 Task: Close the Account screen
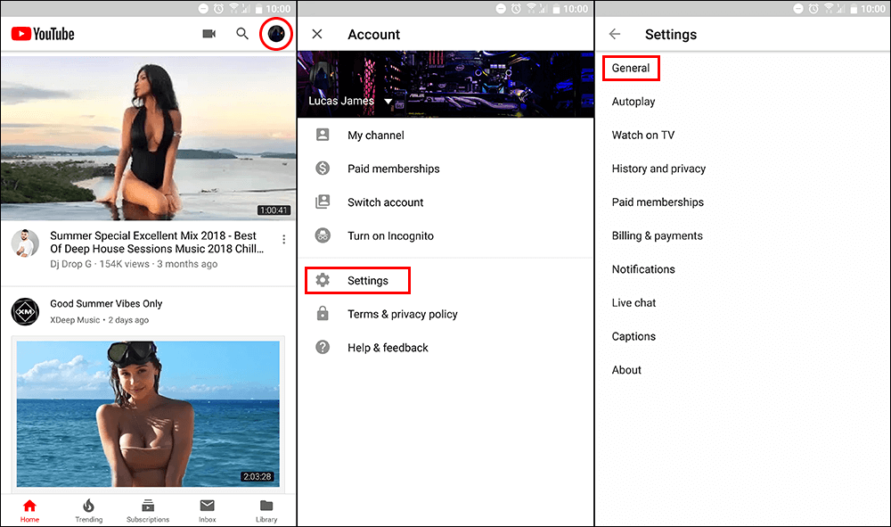[x=317, y=34]
